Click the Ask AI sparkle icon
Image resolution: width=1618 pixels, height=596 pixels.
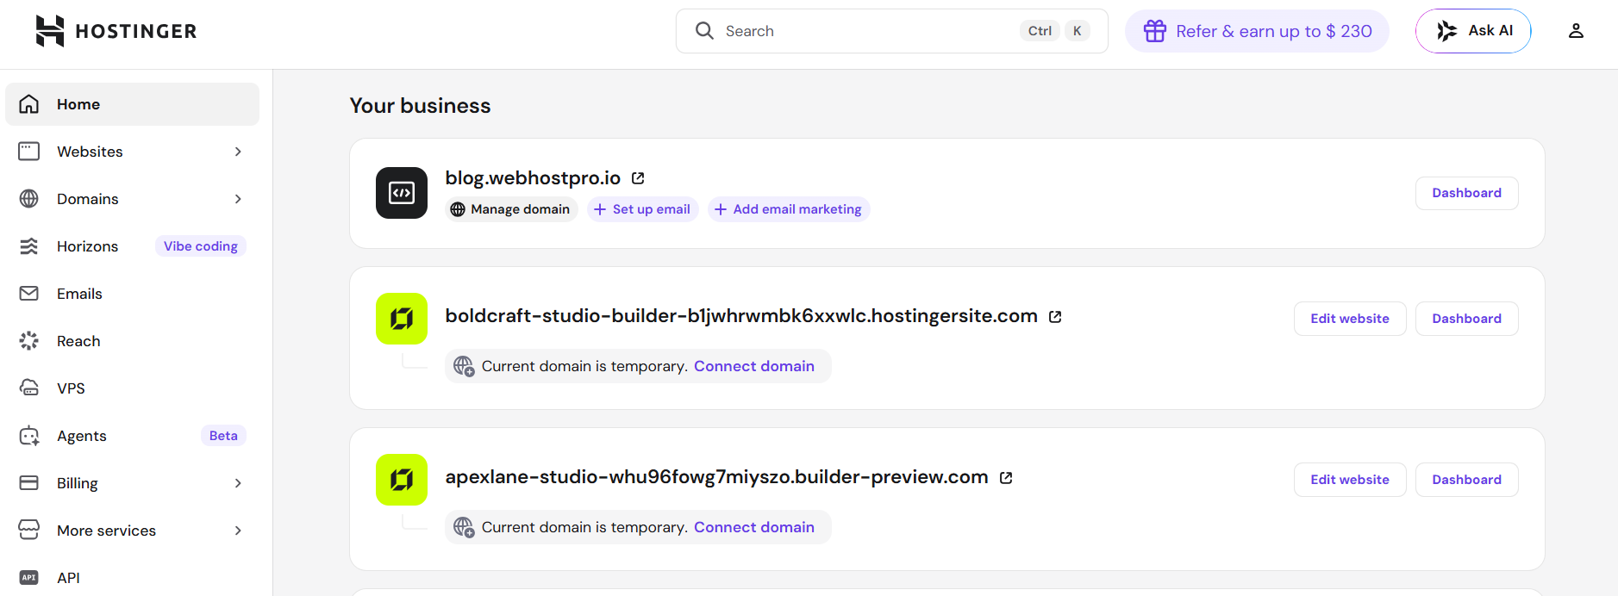tap(1447, 31)
